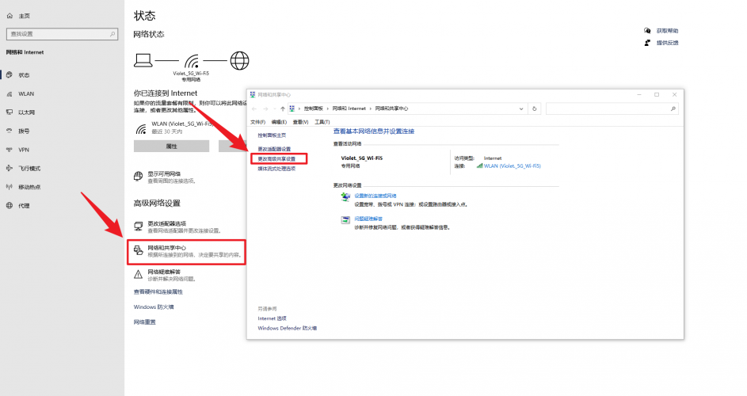The width and height of the screenshot is (747, 396).
Task: Open the 文件(F) menu
Action: (258, 122)
